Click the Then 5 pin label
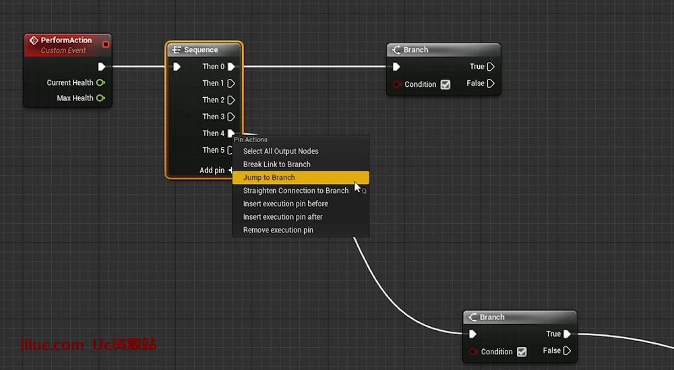 pyautogui.click(x=213, y=150)
